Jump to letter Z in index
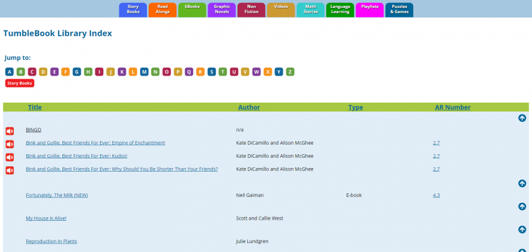This screenshot has width=532, height=252. pyautogui.click(x=290, y=72)
